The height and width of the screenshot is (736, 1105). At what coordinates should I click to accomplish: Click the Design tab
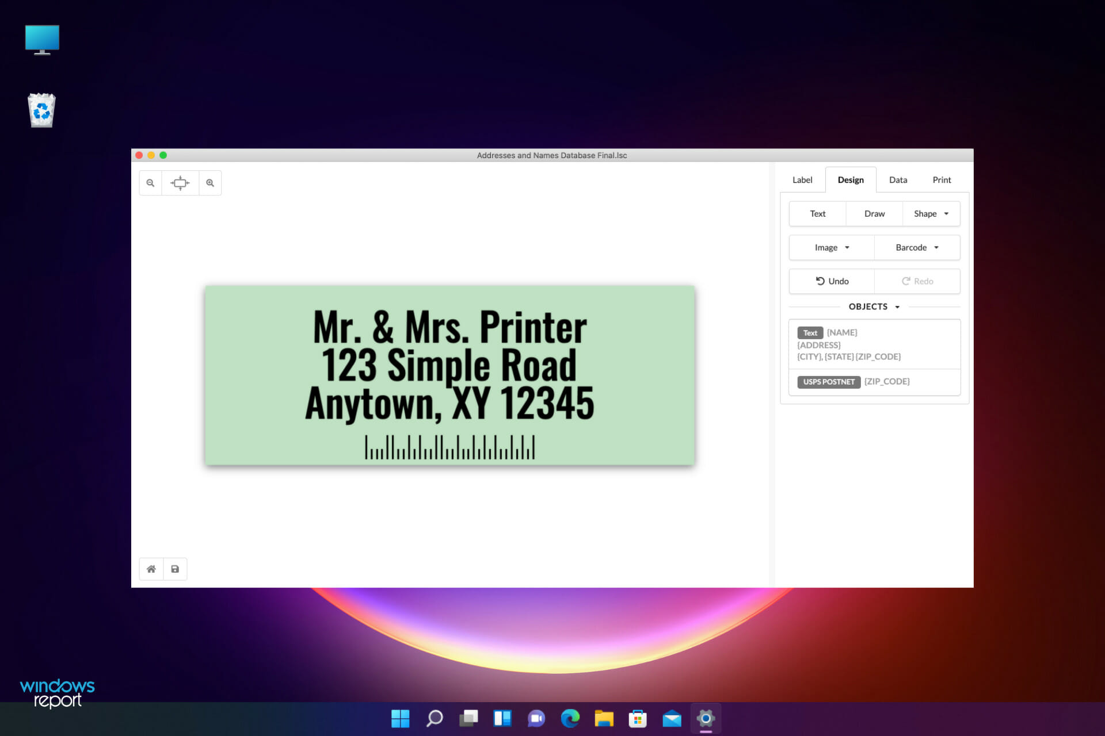(851, 180)
